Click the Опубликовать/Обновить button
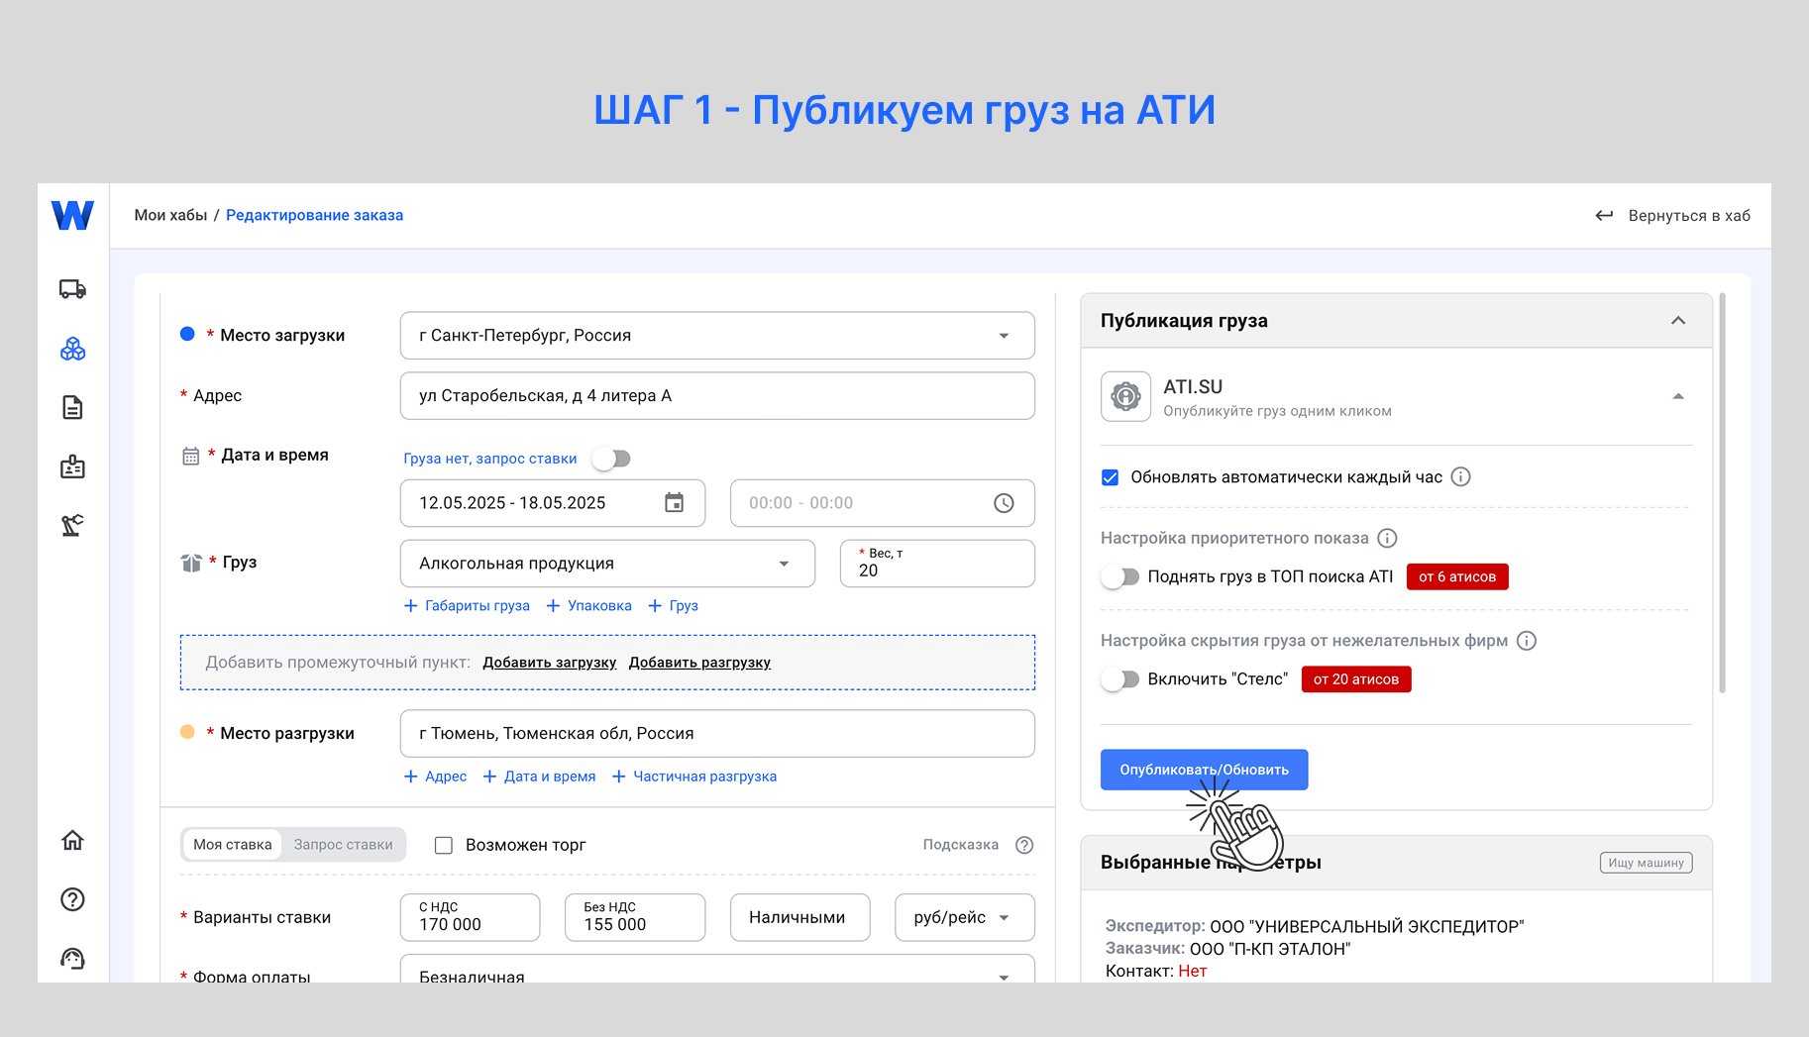Screen dimensions: 1809x1037 (x=1204, y=770)
